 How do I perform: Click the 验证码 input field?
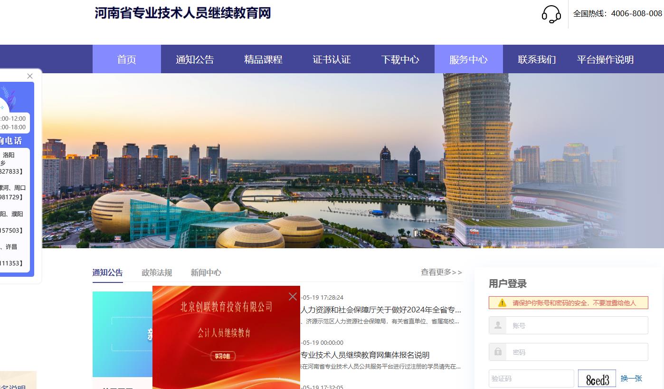531,379
